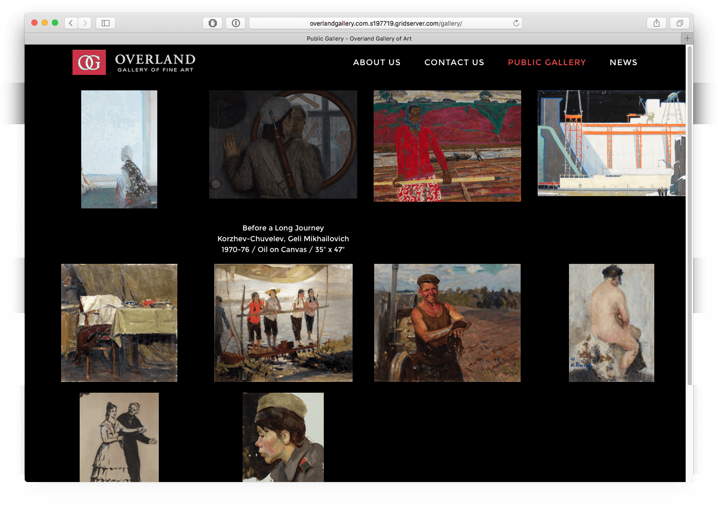This screenshot has height=520, width=718.
Task: Click the address bar URL field
Action: pyautogui.click(x=385, y=23)
